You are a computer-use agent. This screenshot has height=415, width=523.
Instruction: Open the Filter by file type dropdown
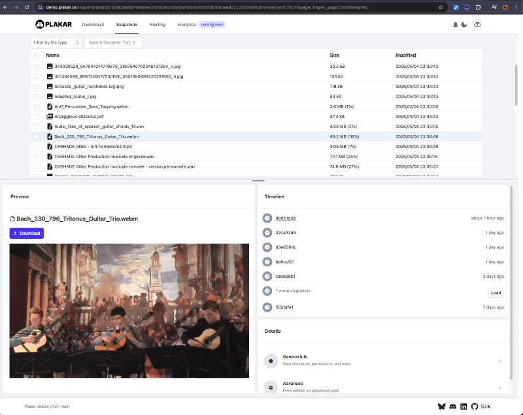coord(56,42)
